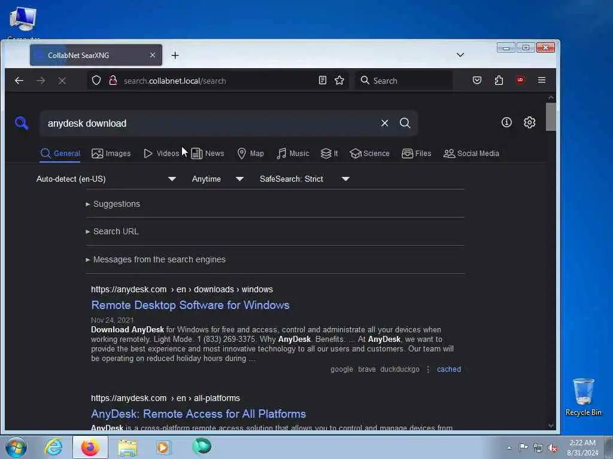The height and width of the screenshot is (459, 613).
Task: Switch to Videos search category
Action: tap(161, 154)
